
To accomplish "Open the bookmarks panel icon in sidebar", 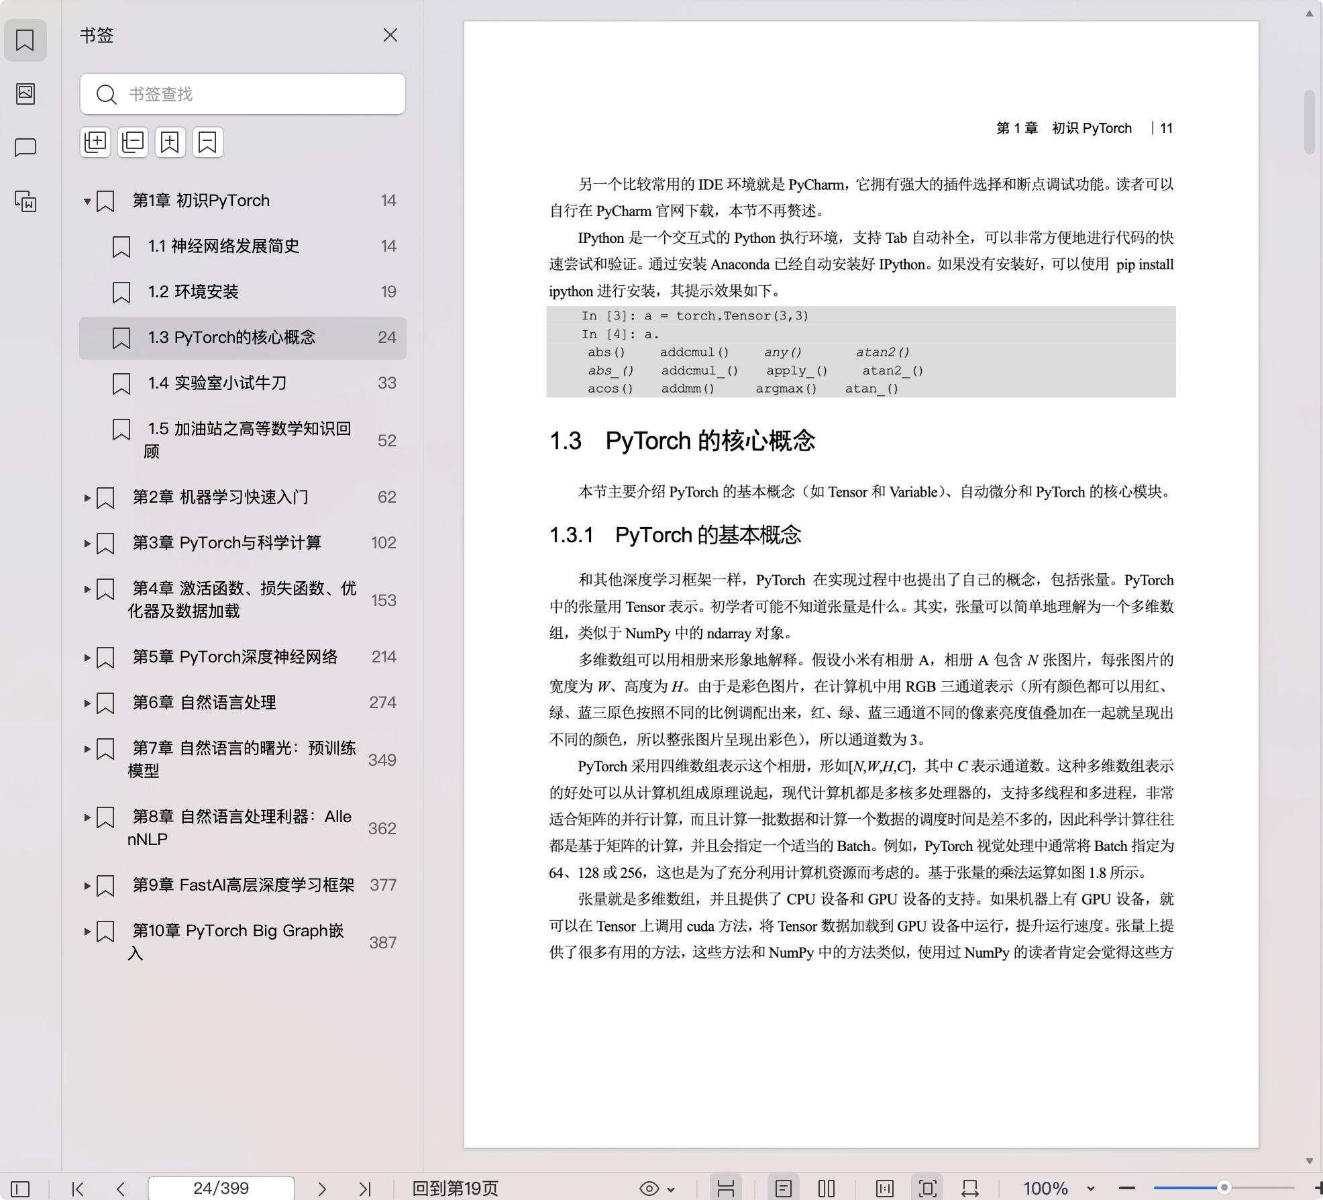I will pos(25,40).
